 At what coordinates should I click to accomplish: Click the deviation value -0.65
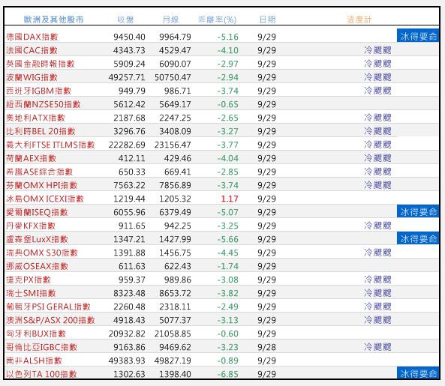click(x=227, y=104)
